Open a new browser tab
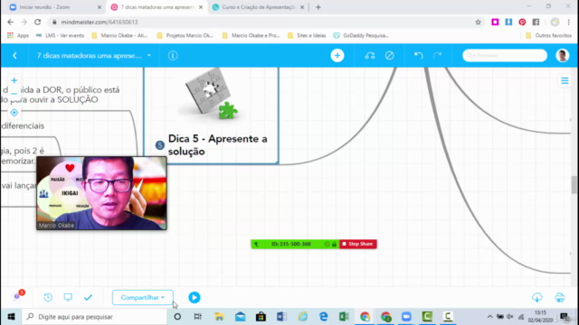Screen dimensions: 579x325 click(318, 7)
